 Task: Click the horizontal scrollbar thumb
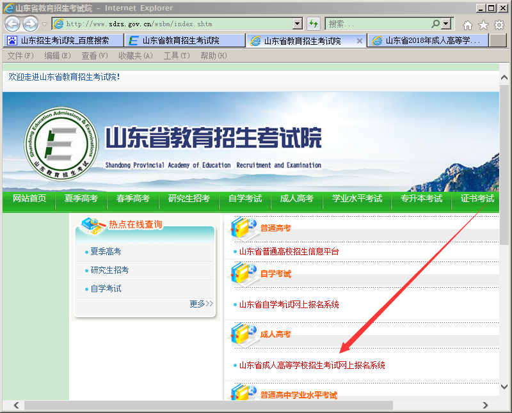[x=209, y=405]
